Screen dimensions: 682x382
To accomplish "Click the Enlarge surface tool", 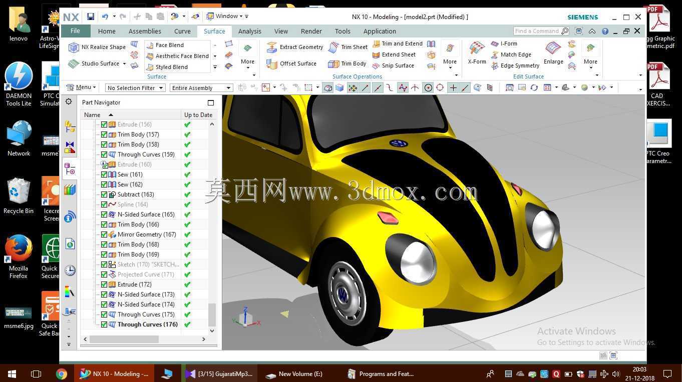I will tap(553, 53).
